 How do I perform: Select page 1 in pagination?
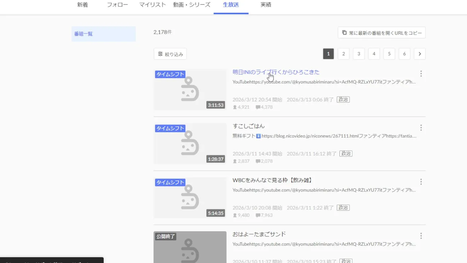[328, 54]
